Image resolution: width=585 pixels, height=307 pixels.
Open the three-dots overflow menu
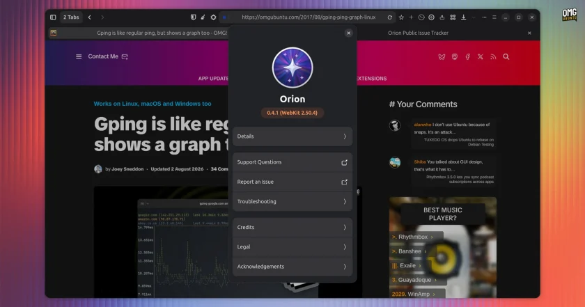[484, 17]
